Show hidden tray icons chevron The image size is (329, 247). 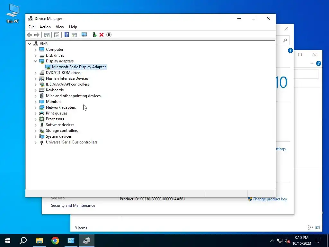tap(272, 241)
